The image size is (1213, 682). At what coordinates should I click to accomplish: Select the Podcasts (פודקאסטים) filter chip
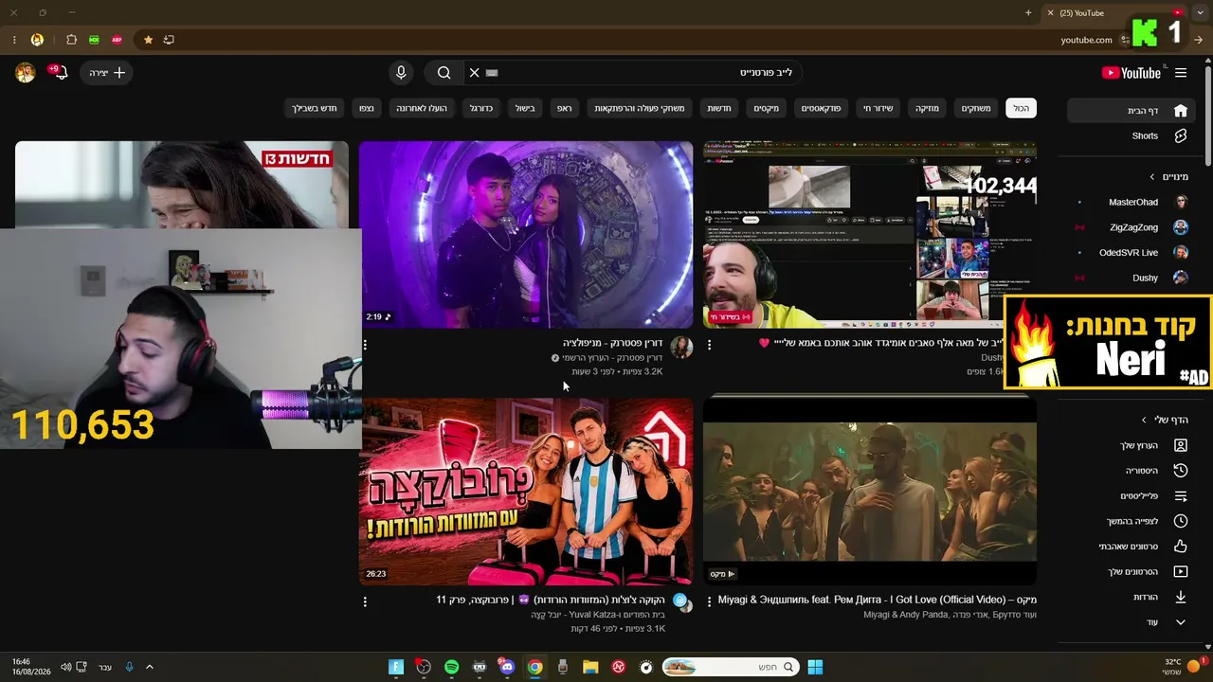click(x=821, y=108)
